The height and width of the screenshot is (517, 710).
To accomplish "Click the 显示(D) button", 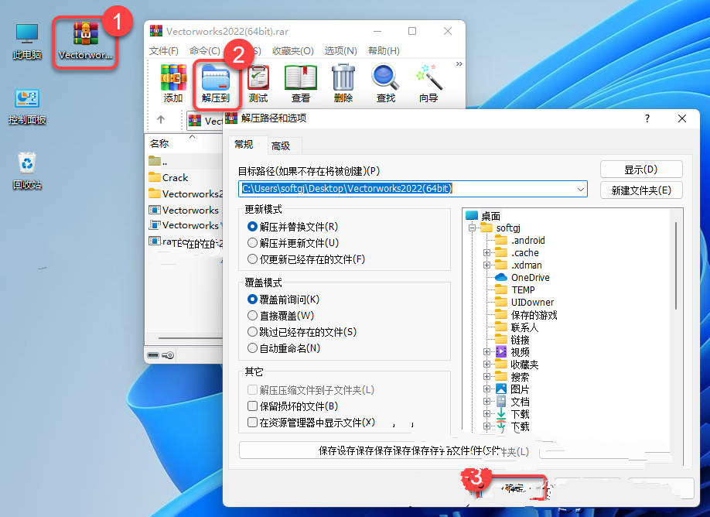I will coord(641,169).
